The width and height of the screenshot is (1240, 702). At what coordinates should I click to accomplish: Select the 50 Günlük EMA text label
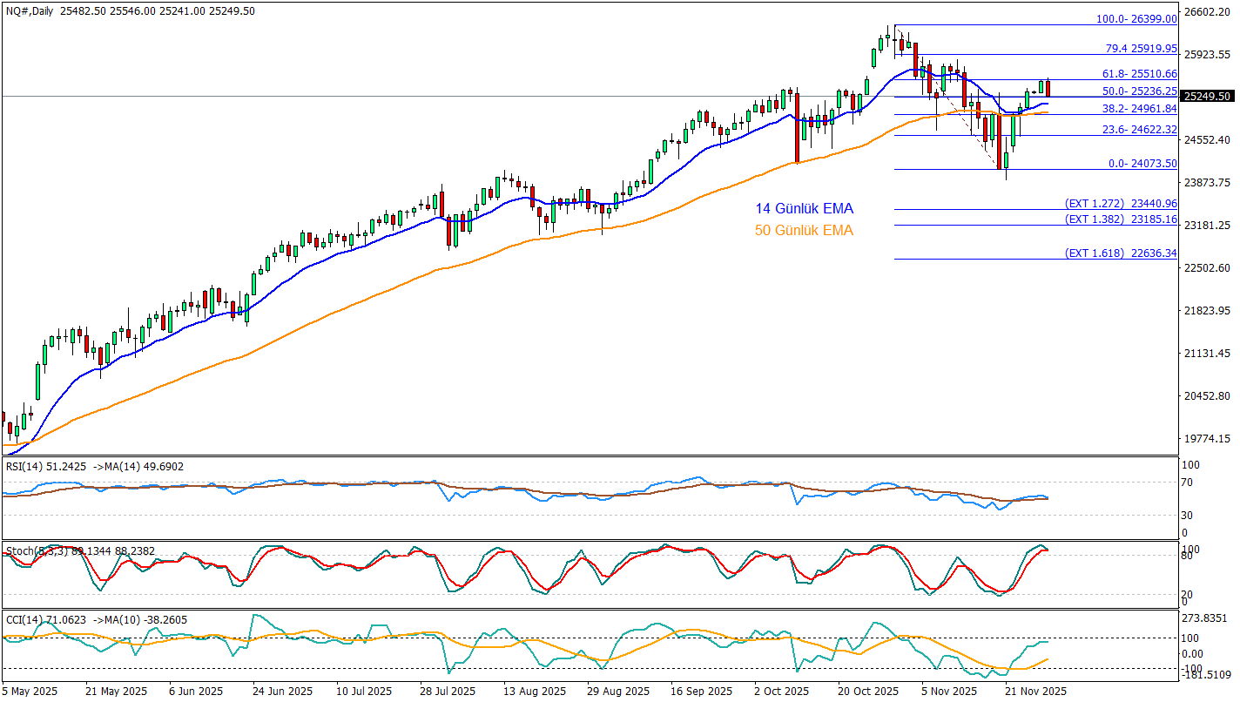tap(804, 231)
